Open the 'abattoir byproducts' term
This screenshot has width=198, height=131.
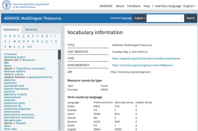(16, 89)
